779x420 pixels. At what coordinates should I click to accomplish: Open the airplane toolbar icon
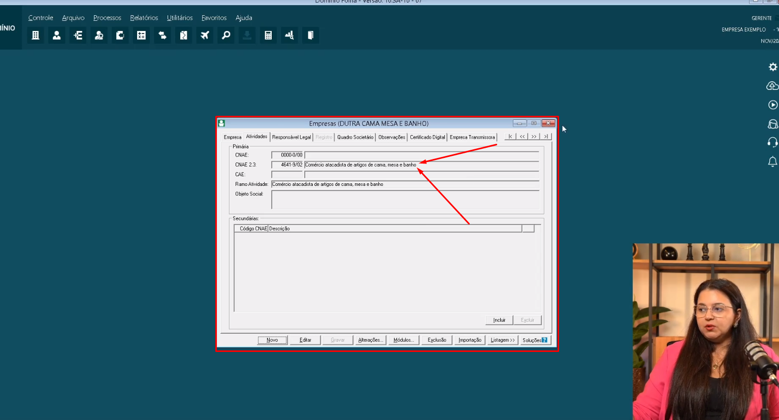[205, 35]
